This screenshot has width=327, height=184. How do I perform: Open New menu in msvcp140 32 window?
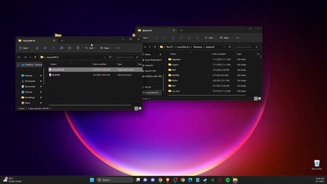[x=25, y=48]
